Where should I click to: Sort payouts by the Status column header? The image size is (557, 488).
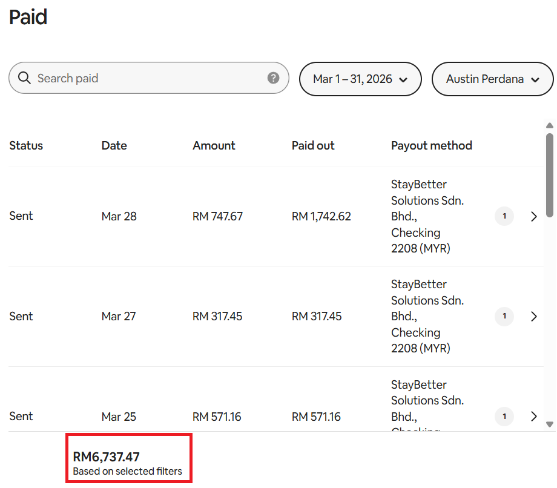coord(26,145)
